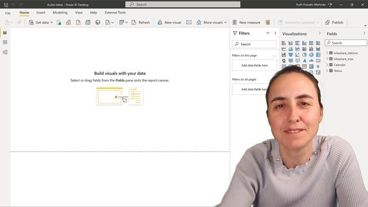Select the Waterfall chart visual

(x=283, y=55)
